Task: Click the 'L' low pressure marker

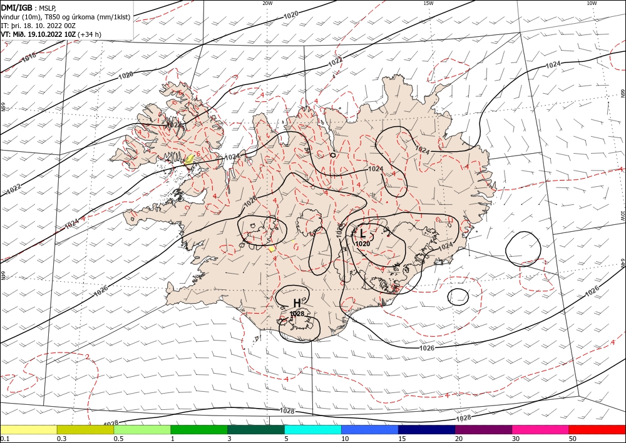Action: tap(362, 233)
